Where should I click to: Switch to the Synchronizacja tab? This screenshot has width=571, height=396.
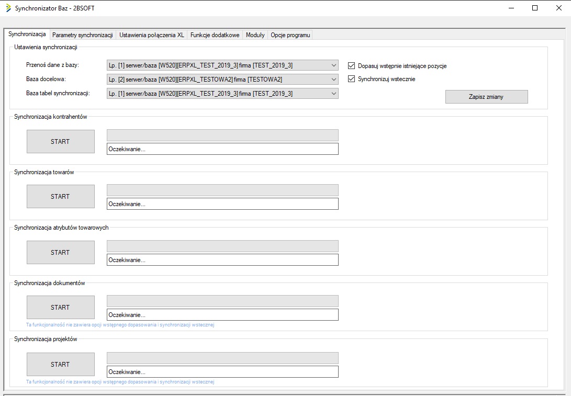pyautogui.click(x=27, y=34)
